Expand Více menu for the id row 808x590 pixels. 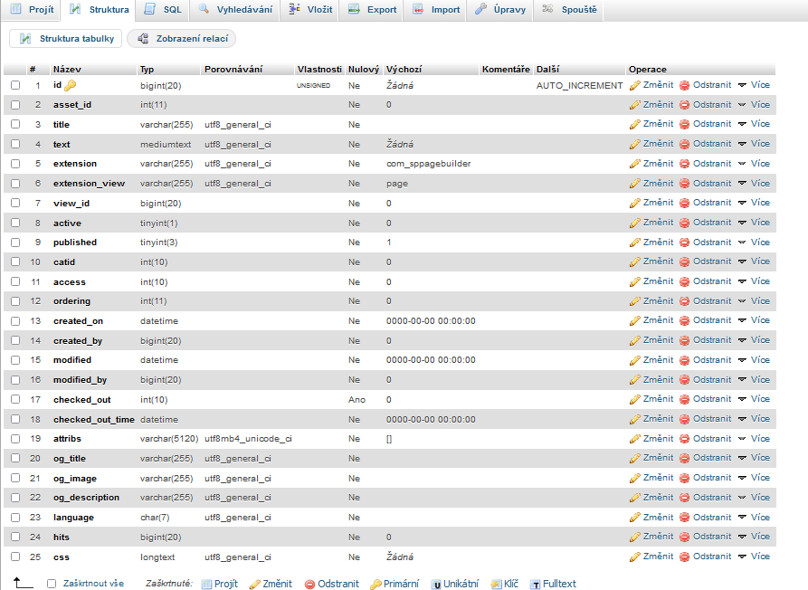click(753, 85)
